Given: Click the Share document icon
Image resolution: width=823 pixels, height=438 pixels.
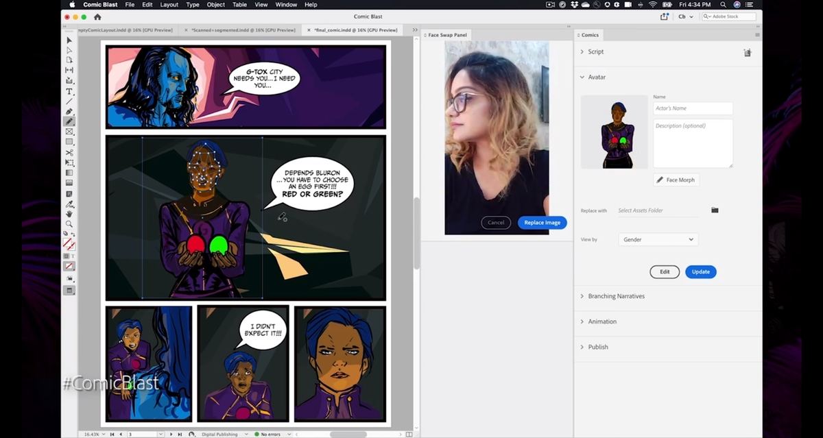Looking at the screenshot, I should tap(664, 16).
